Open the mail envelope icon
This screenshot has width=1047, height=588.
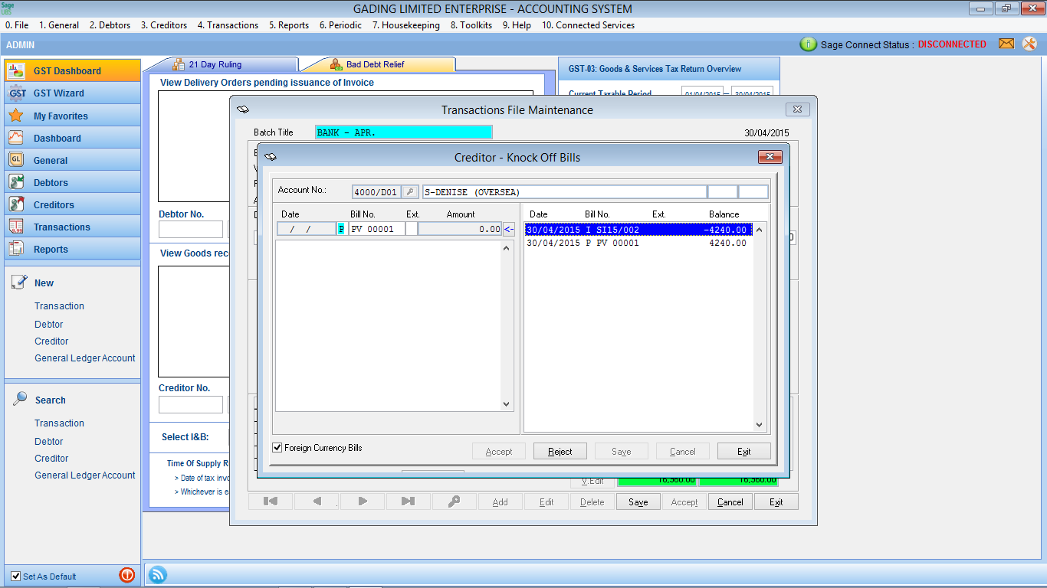point(1006,44)
